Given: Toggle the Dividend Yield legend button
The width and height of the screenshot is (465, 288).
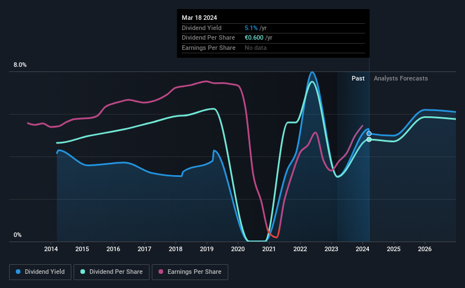Looking at the screenshot, I should click(40, 272).
